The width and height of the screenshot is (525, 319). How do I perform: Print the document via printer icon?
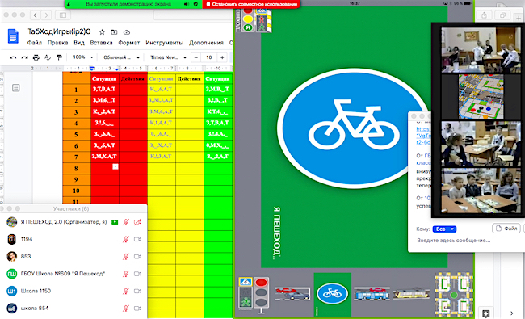[x=36, y=57]
